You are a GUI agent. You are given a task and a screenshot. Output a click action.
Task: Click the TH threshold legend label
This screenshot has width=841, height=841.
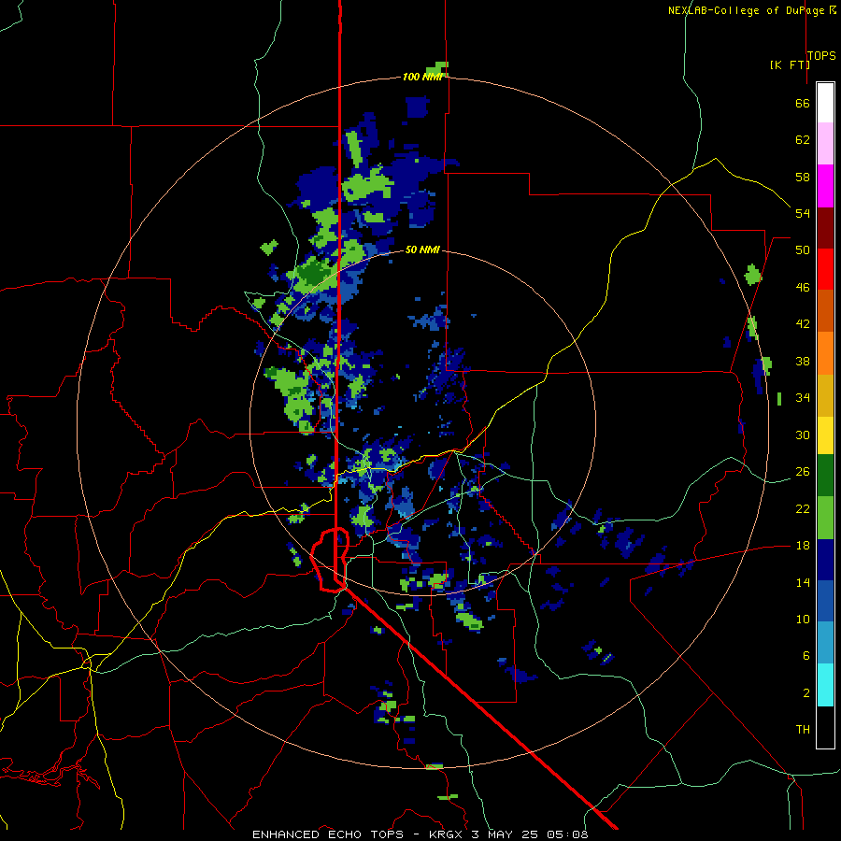point(803,730)
